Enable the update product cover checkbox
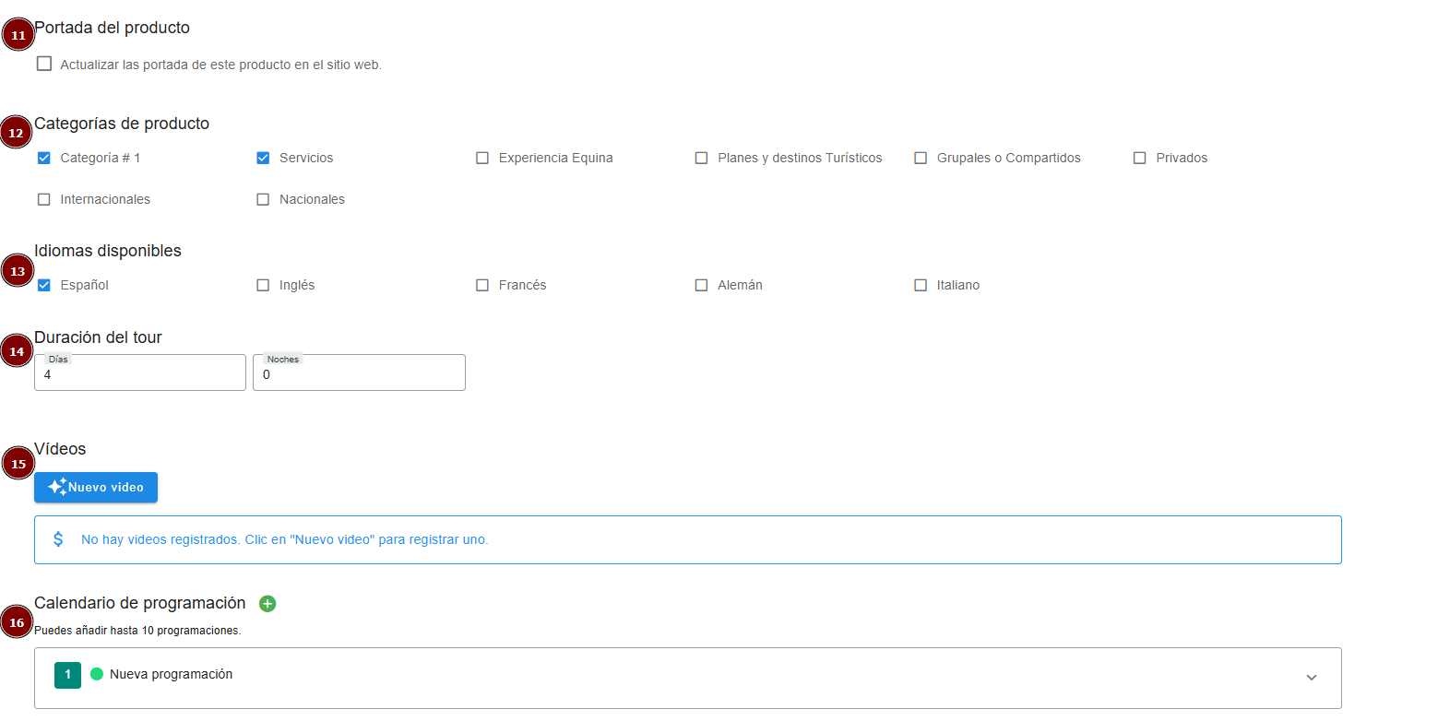Screen dimensions: 1438x721 [x=44, y=65]
